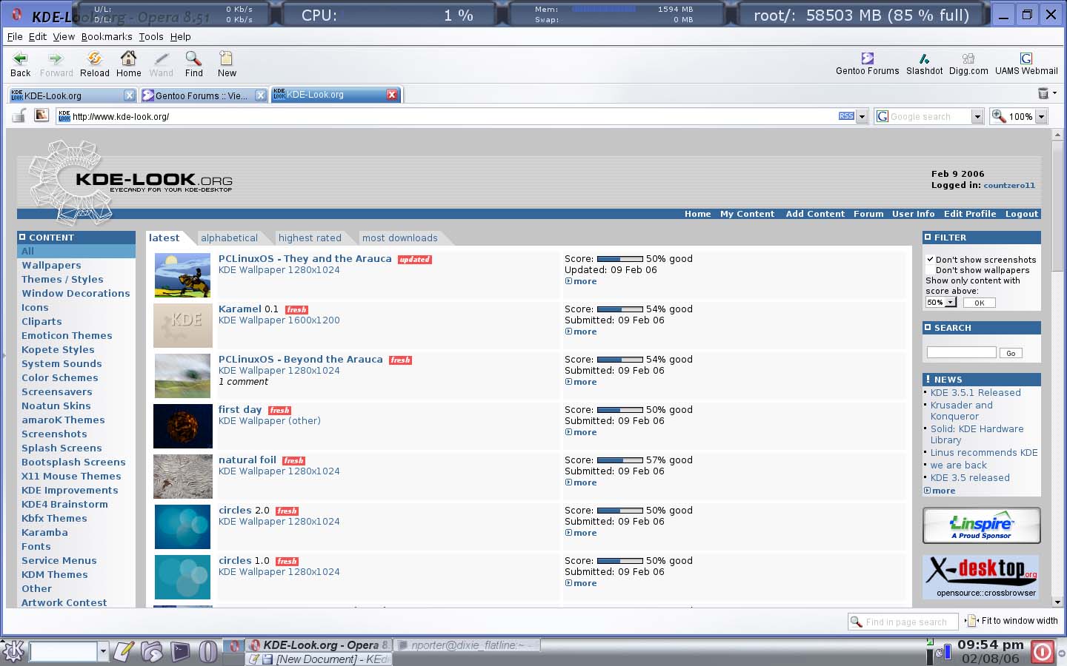Switch to the nporter@dixie terminal taskbar entry

tap(468, 645)
